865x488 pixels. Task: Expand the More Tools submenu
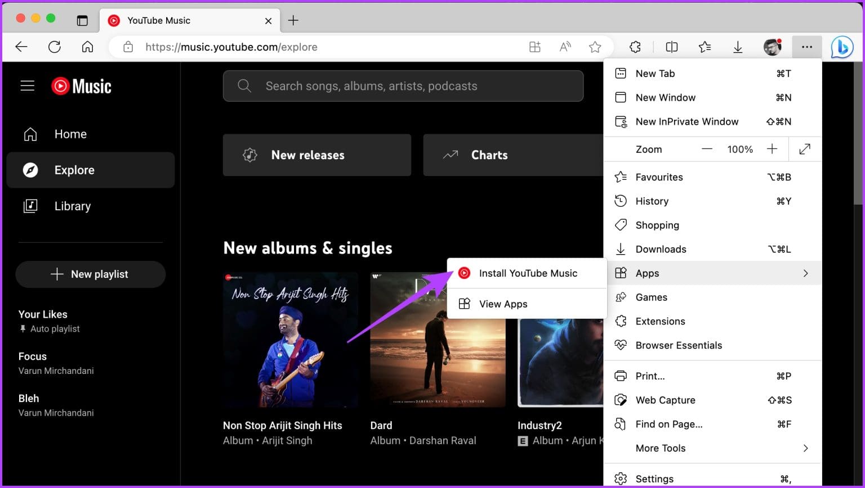(805, 448)
